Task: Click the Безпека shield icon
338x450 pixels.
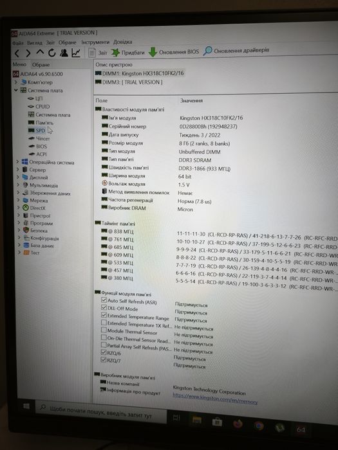Action: point(26,230)
